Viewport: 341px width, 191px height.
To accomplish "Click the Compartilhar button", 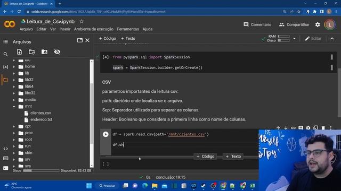I will tap(294, 25).
